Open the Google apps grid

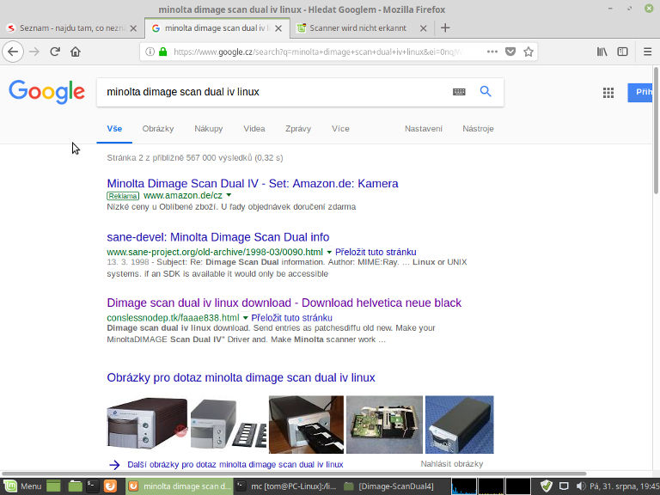coord(608,93)
